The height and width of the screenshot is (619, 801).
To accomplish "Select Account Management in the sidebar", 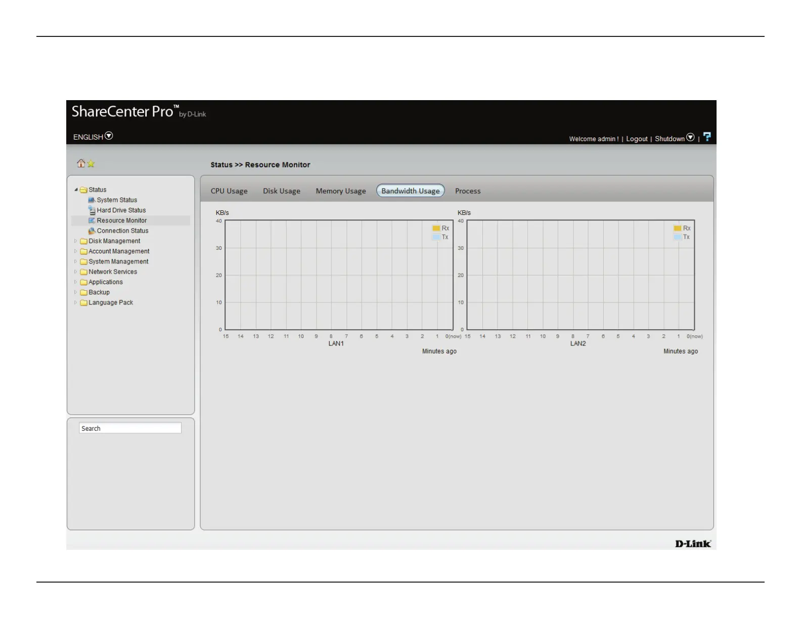I will (x=119, y=251).
